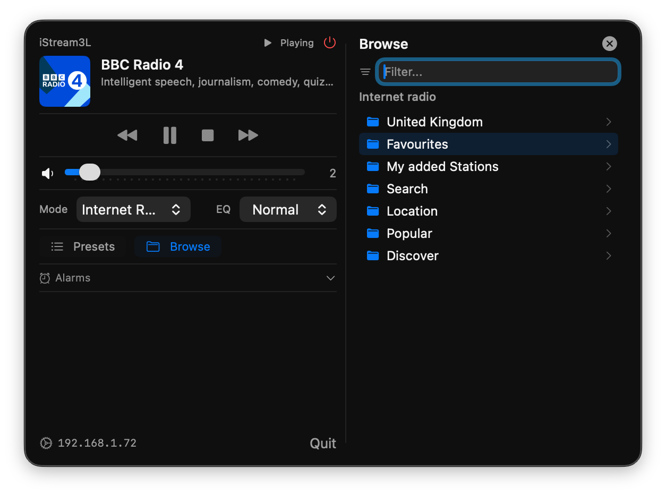
Task: Click the Quit button
Action: [x=323, y=443]
